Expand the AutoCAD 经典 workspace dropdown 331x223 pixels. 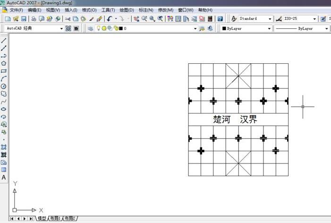click(x=61, y=28)
